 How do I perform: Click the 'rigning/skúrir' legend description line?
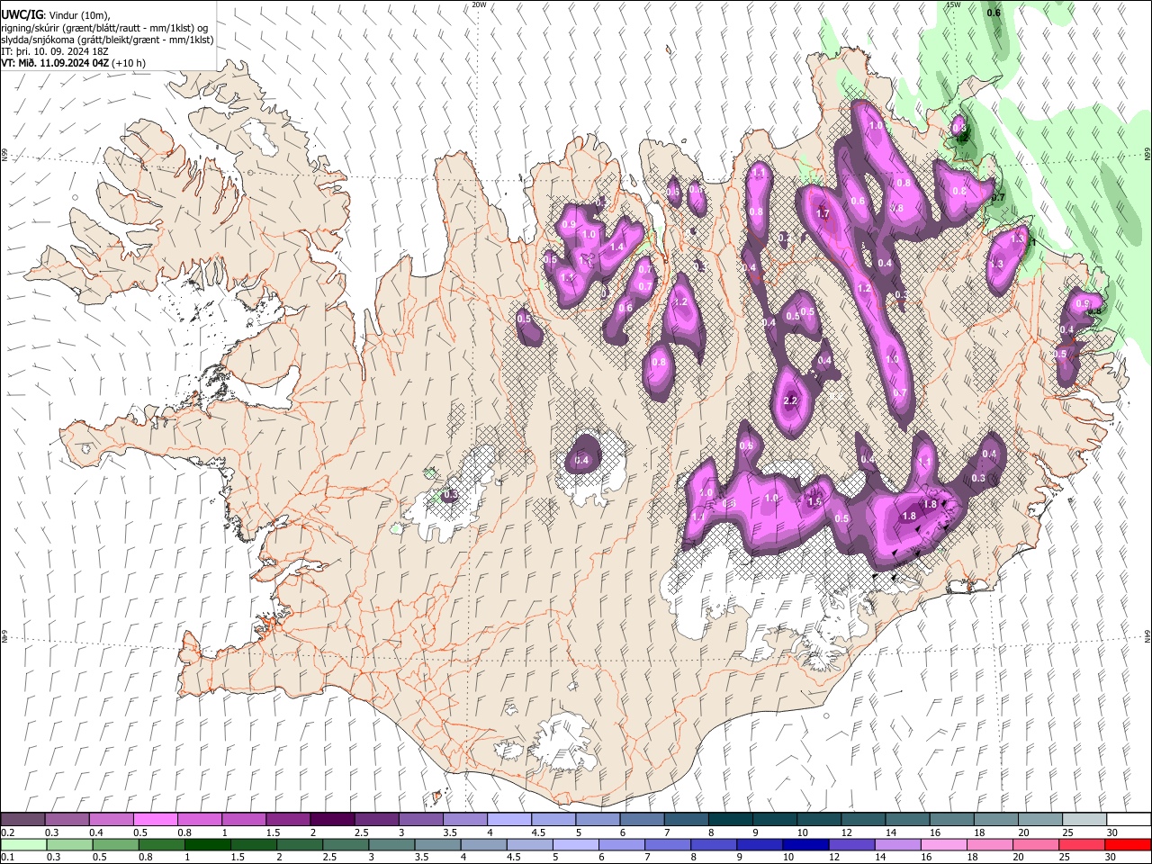(105, 28)
